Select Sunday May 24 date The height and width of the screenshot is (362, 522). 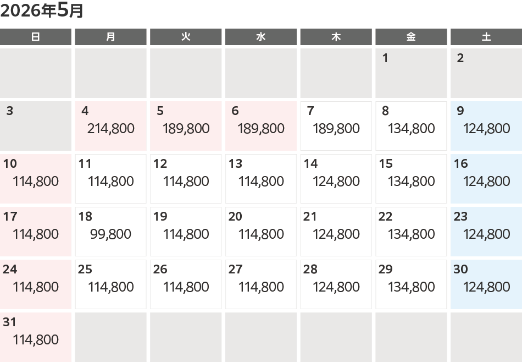coord(36,284)
